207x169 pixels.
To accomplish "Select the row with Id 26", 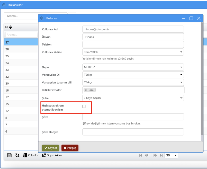I will pyautogui.click(x=21, y=49).
